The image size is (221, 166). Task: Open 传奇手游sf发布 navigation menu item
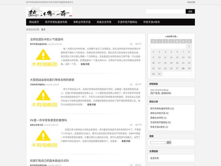pyautogui.click(x=152, y=22)
